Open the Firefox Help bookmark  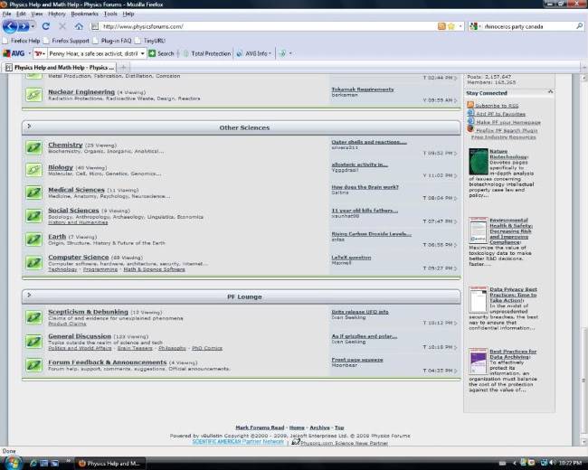[22, 41]
